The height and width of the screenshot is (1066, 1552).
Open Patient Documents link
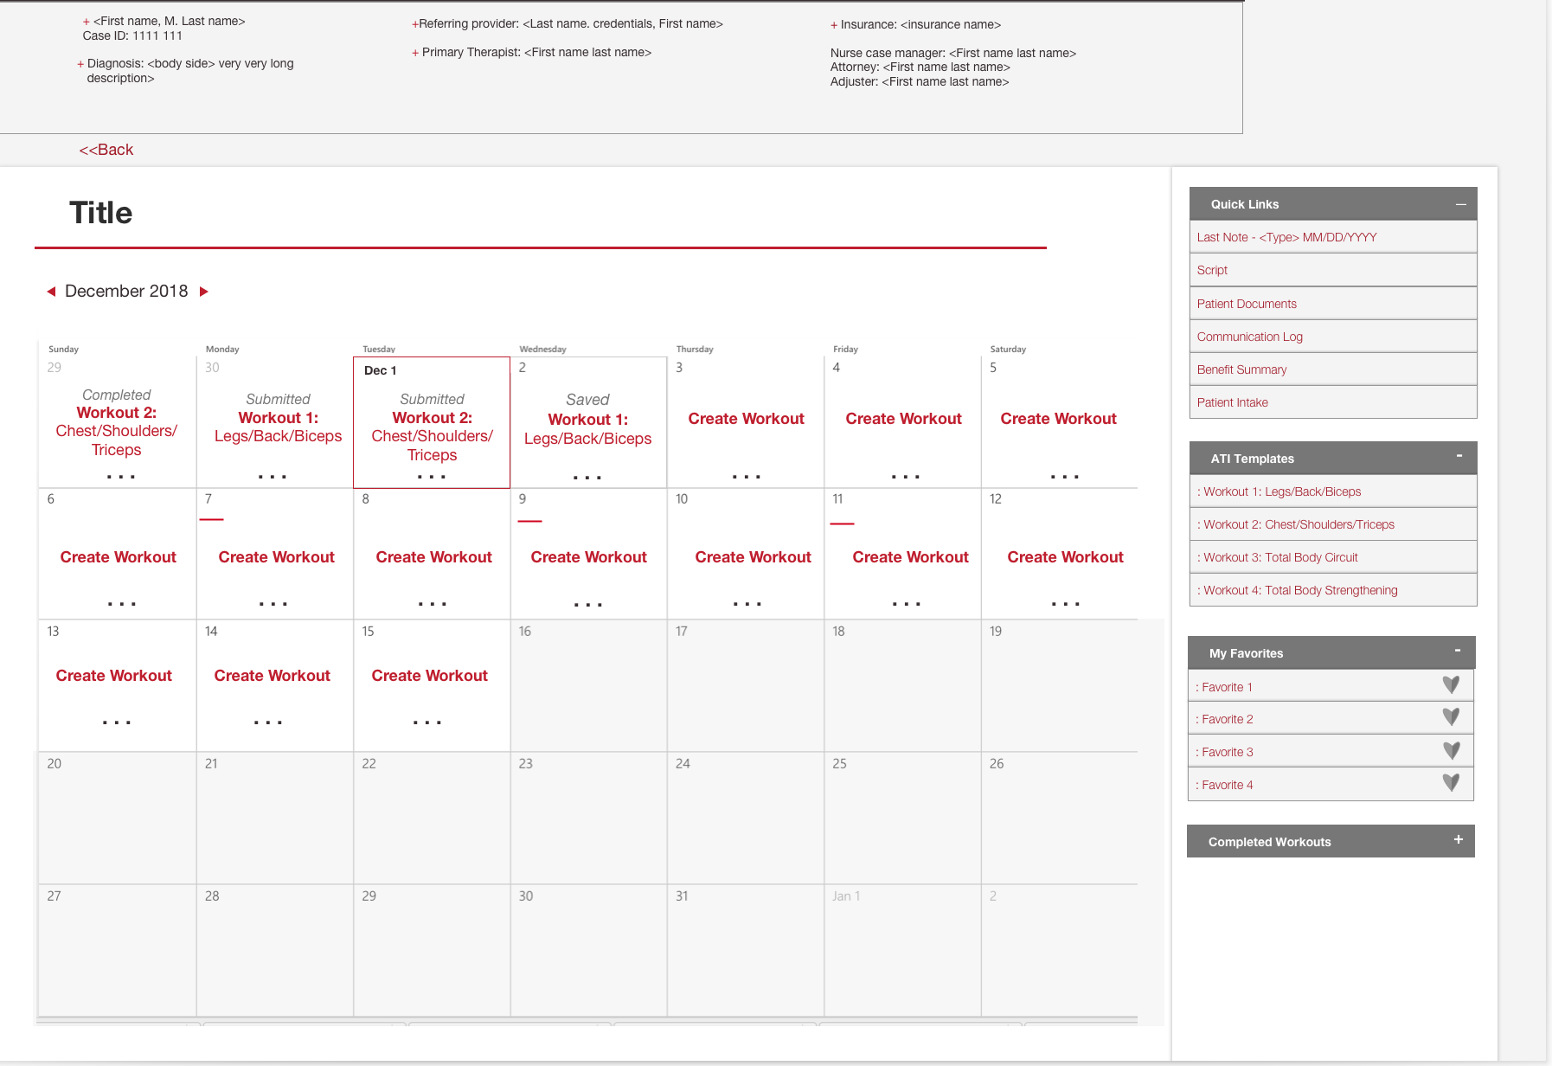(1333, 304)
